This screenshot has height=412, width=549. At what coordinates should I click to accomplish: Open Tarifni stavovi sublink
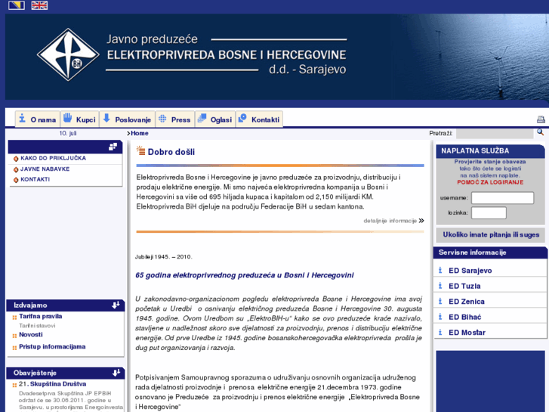(x=37, y=326)
